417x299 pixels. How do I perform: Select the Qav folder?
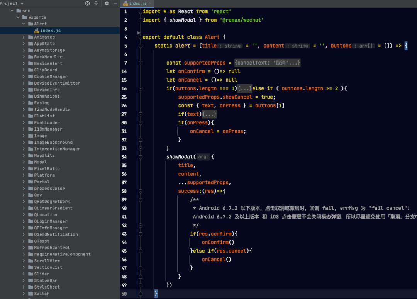(x=38, y=195)
